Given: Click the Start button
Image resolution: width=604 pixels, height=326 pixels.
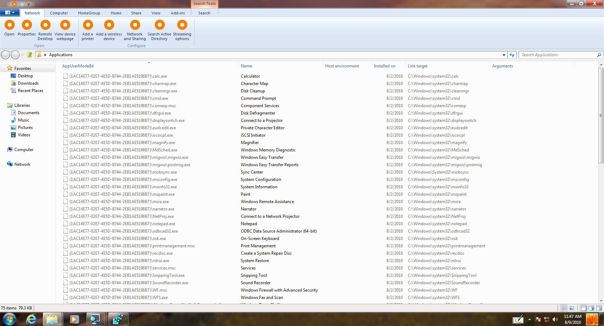Looking at the screenshot, I should click(9, 319).
